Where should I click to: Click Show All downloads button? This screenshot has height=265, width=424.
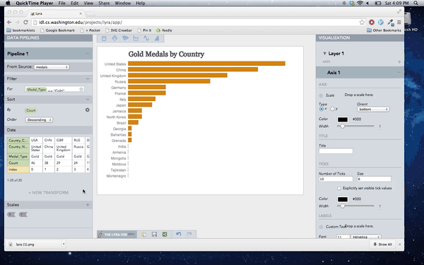(382, 245)
